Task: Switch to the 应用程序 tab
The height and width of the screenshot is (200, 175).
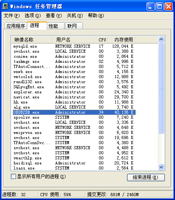Action: click(16, 26)
